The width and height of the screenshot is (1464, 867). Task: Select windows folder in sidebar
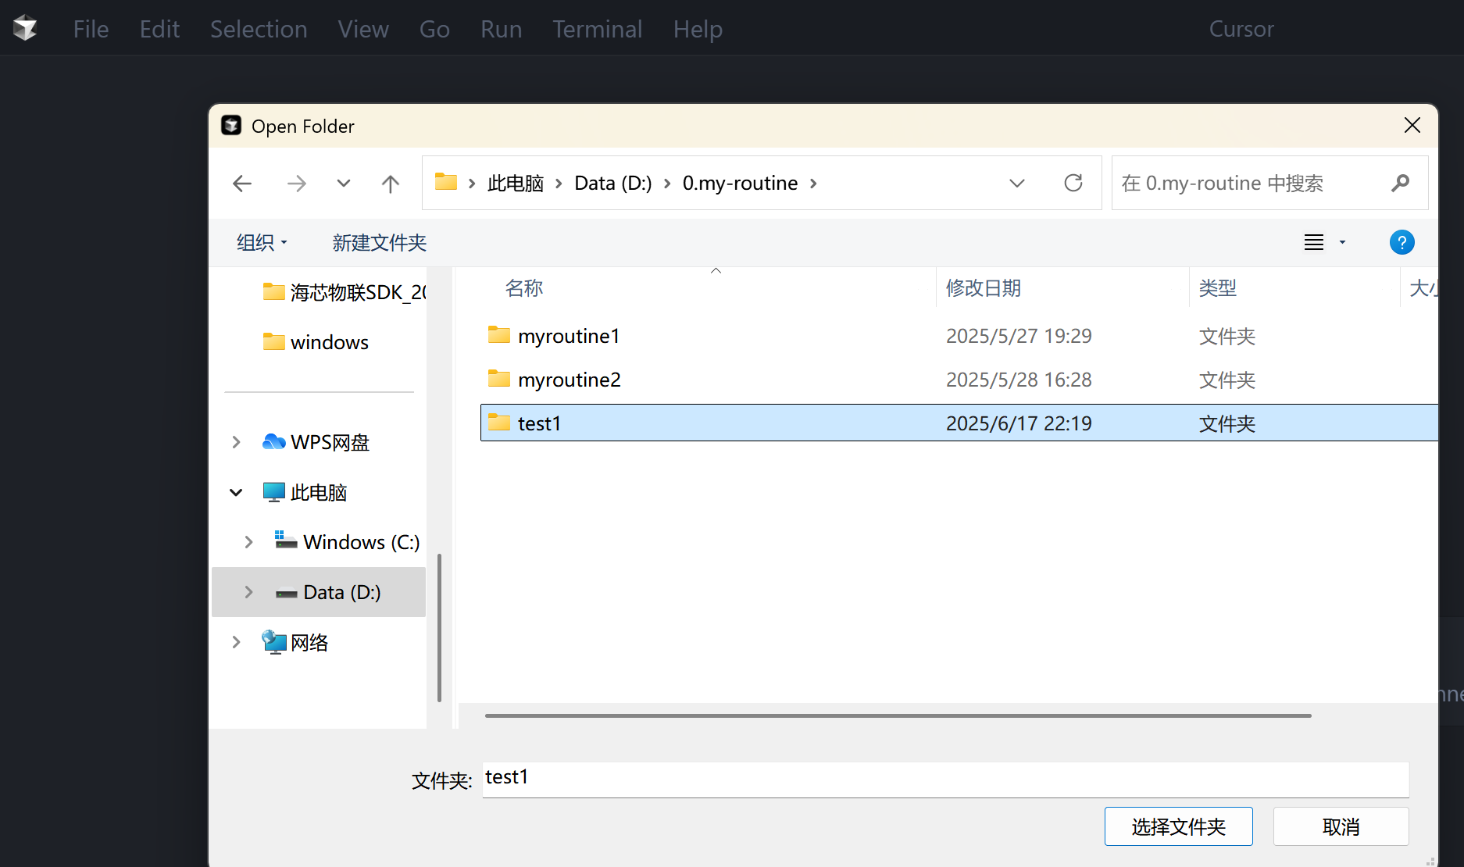click(x=316, y=342)
